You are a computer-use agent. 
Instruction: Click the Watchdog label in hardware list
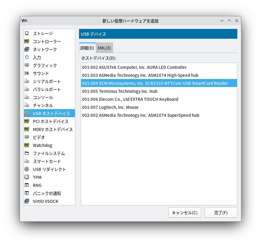43,145
